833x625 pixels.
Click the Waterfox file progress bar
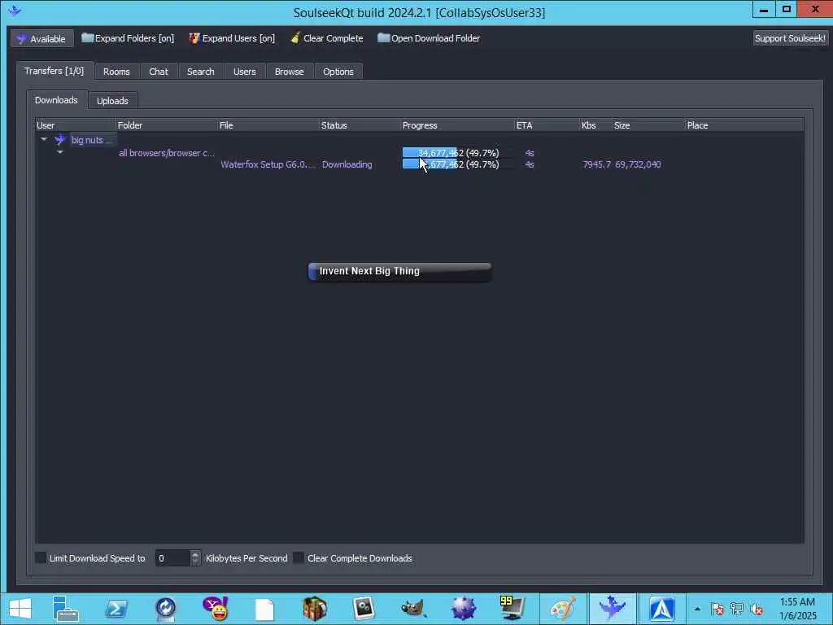pos(458,164)
